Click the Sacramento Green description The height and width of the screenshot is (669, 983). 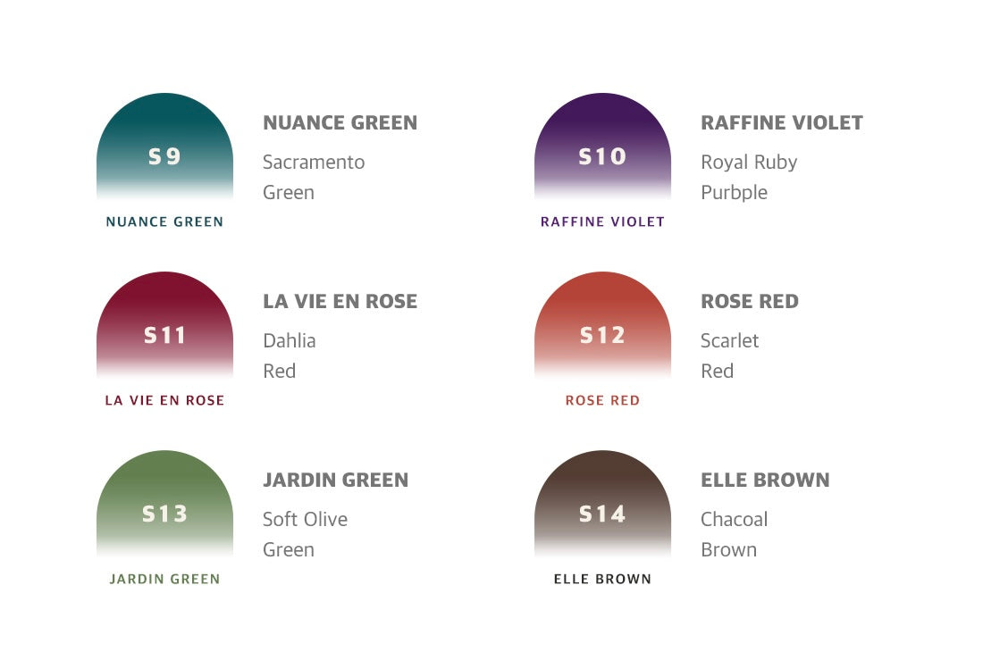pos(314,177)
